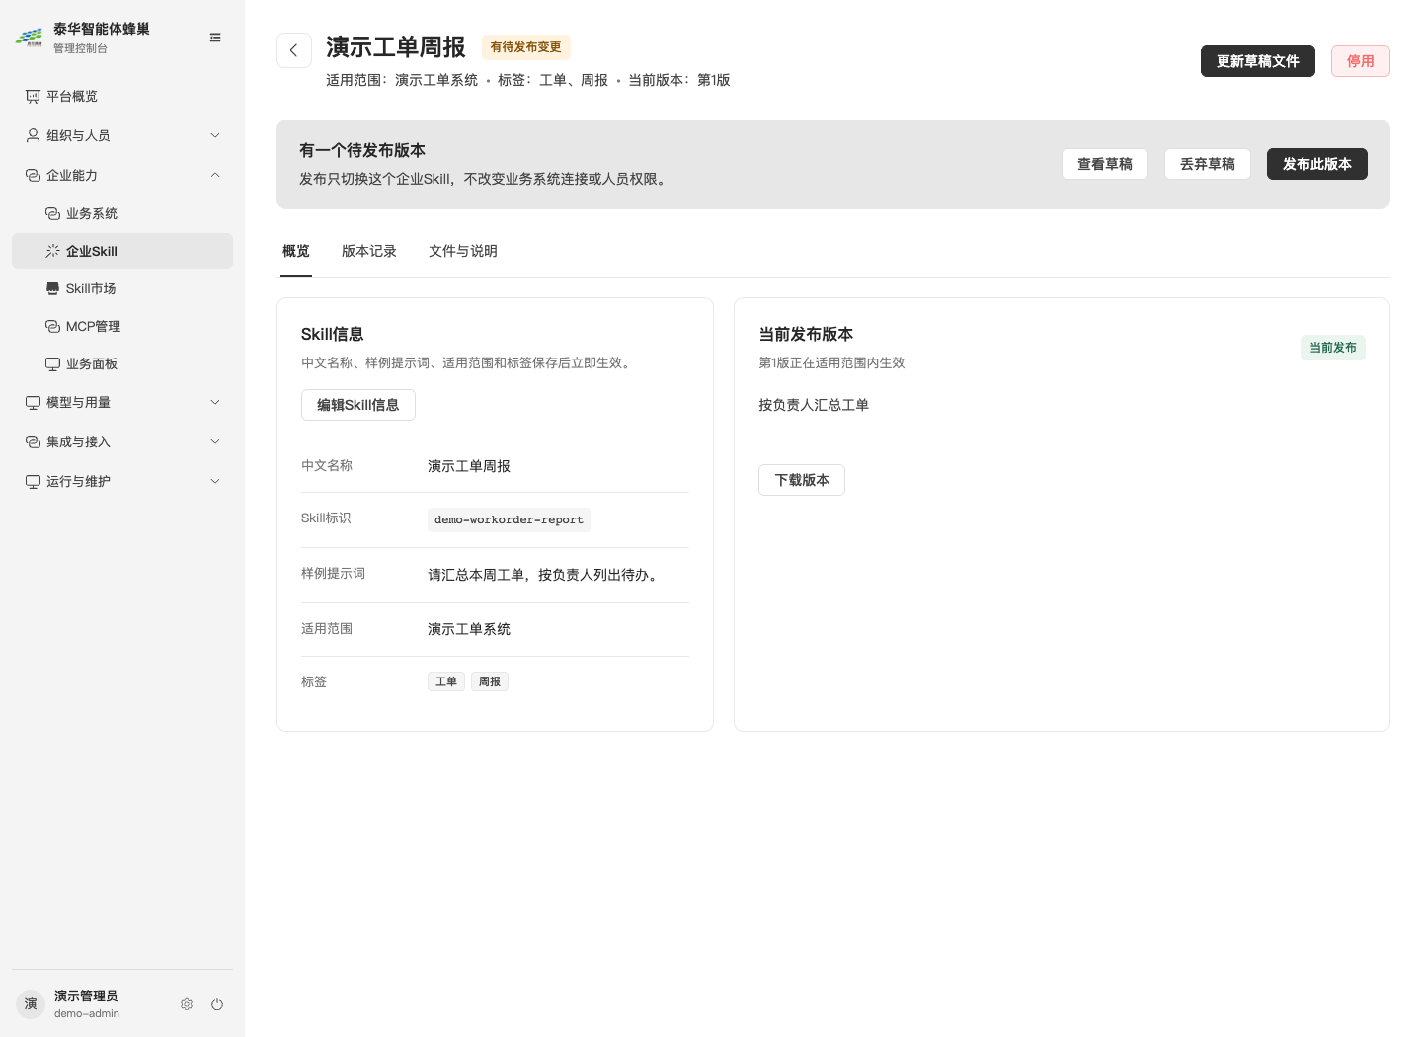Expand the 组织与人员 section chevron

coord(215,135)
